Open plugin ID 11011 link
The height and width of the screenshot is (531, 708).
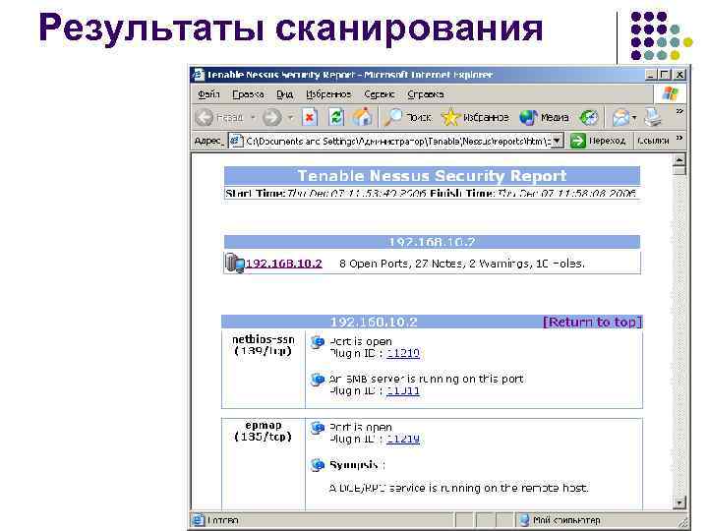pos(403,391)
